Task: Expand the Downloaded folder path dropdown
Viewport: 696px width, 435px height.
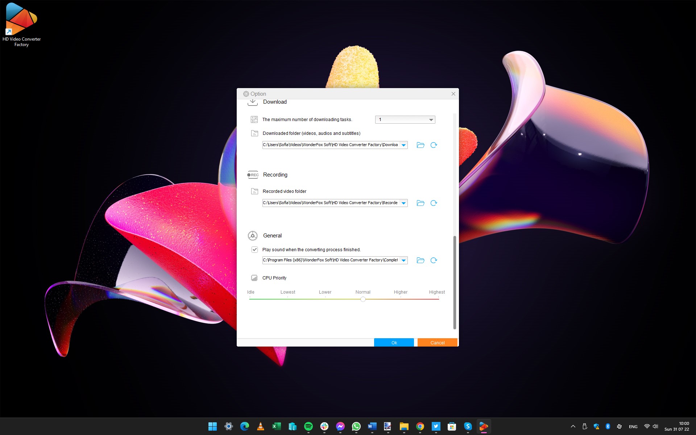Action: pyautogui.click(x=403, y=145)
